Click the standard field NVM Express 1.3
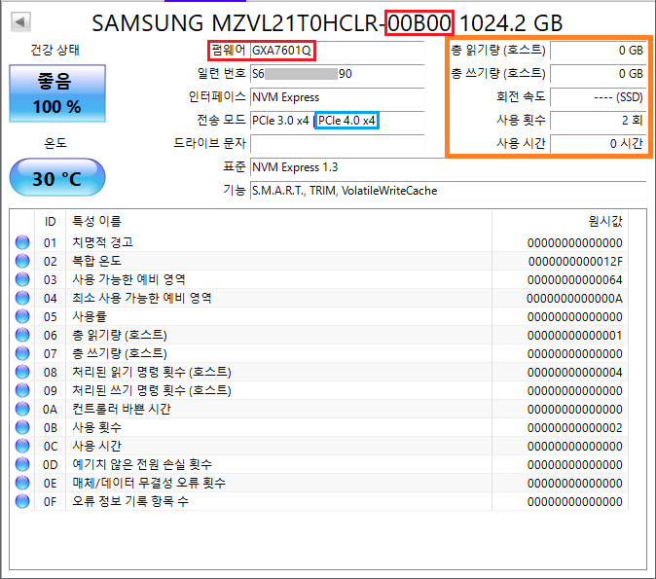The image size is (656, 579). (x=449, y=167)
